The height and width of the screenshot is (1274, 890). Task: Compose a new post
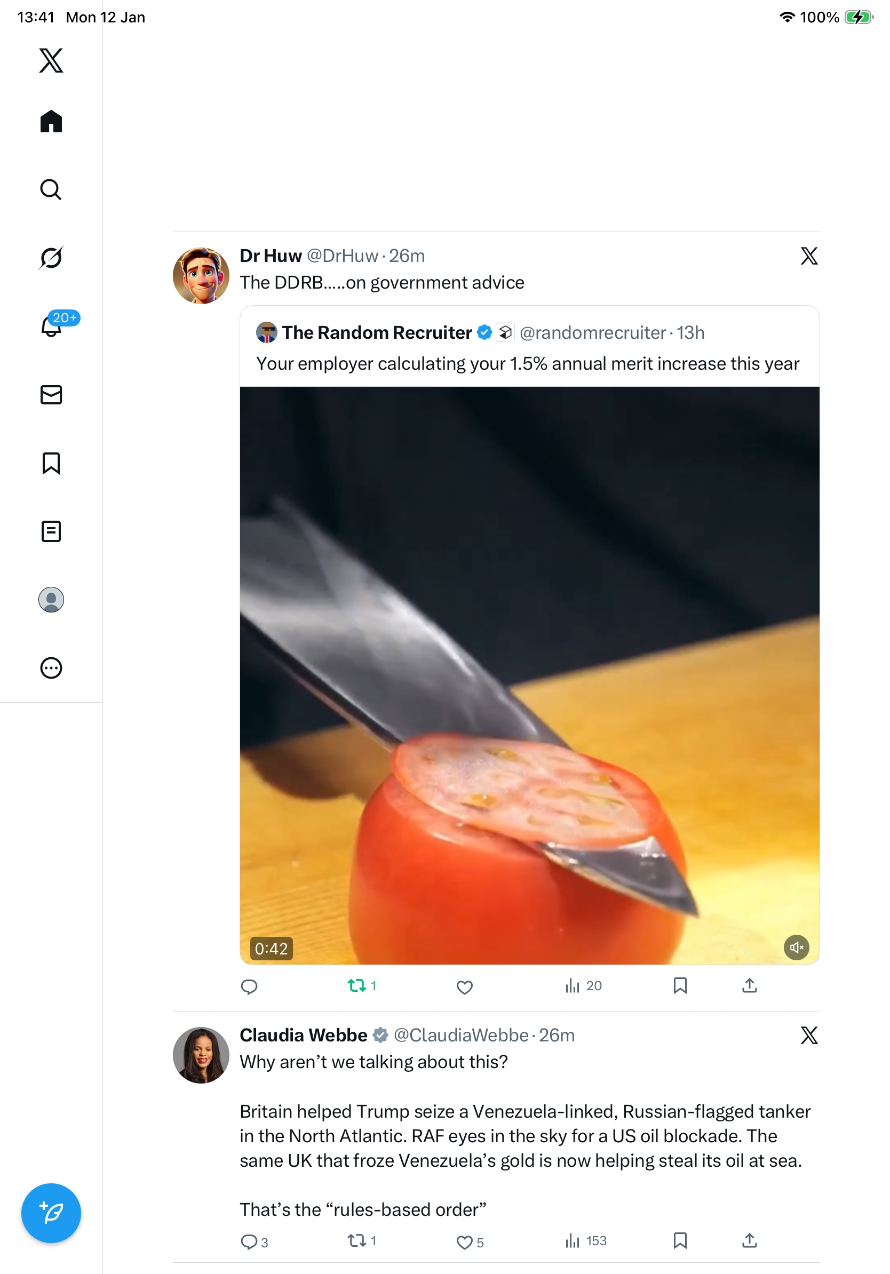pos(51,1213)
